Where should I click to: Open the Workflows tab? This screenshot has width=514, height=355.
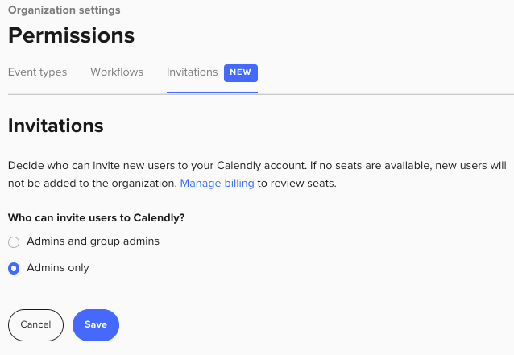click(117, 72)
